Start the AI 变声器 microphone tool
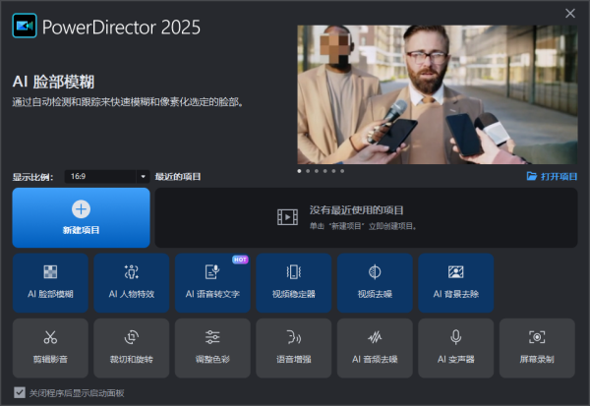This screenshot has height=406, width=590. 455,348
